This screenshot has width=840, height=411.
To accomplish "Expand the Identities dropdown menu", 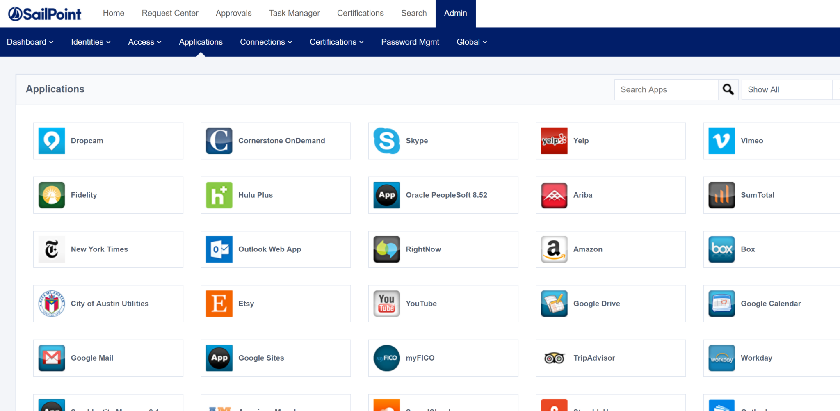I will pyautogui.click(x=90, y=42).
